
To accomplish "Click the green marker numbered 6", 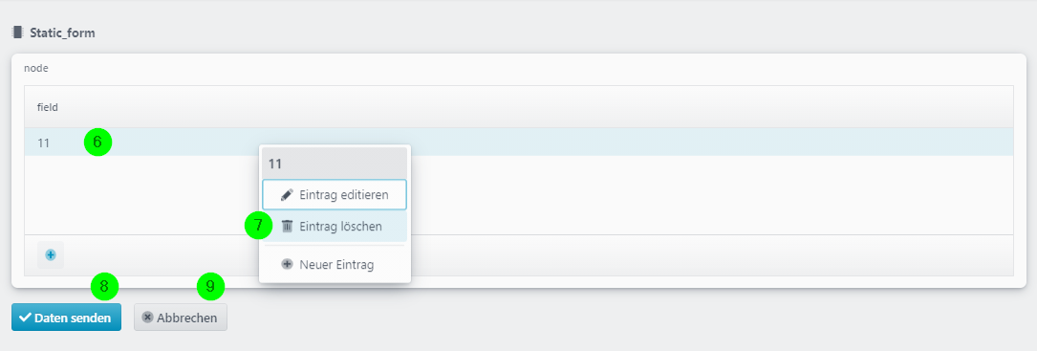I will (97, 142).
